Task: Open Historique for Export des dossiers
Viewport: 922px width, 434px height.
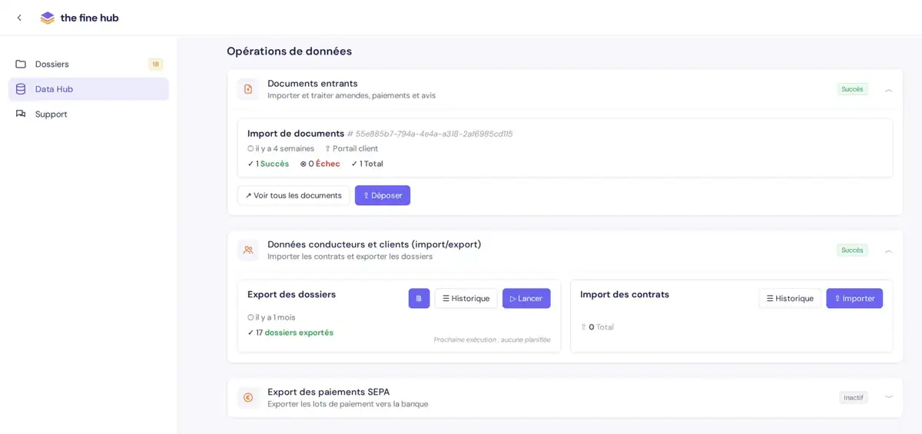Action: (466, 298)
